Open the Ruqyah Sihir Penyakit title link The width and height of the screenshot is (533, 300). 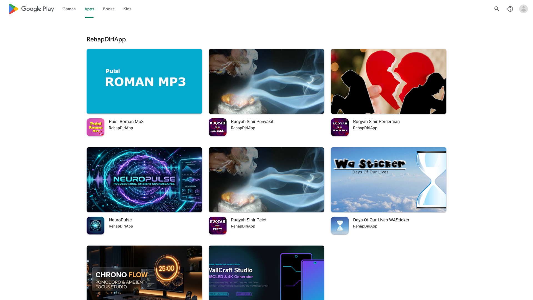(x=252, y=122)
